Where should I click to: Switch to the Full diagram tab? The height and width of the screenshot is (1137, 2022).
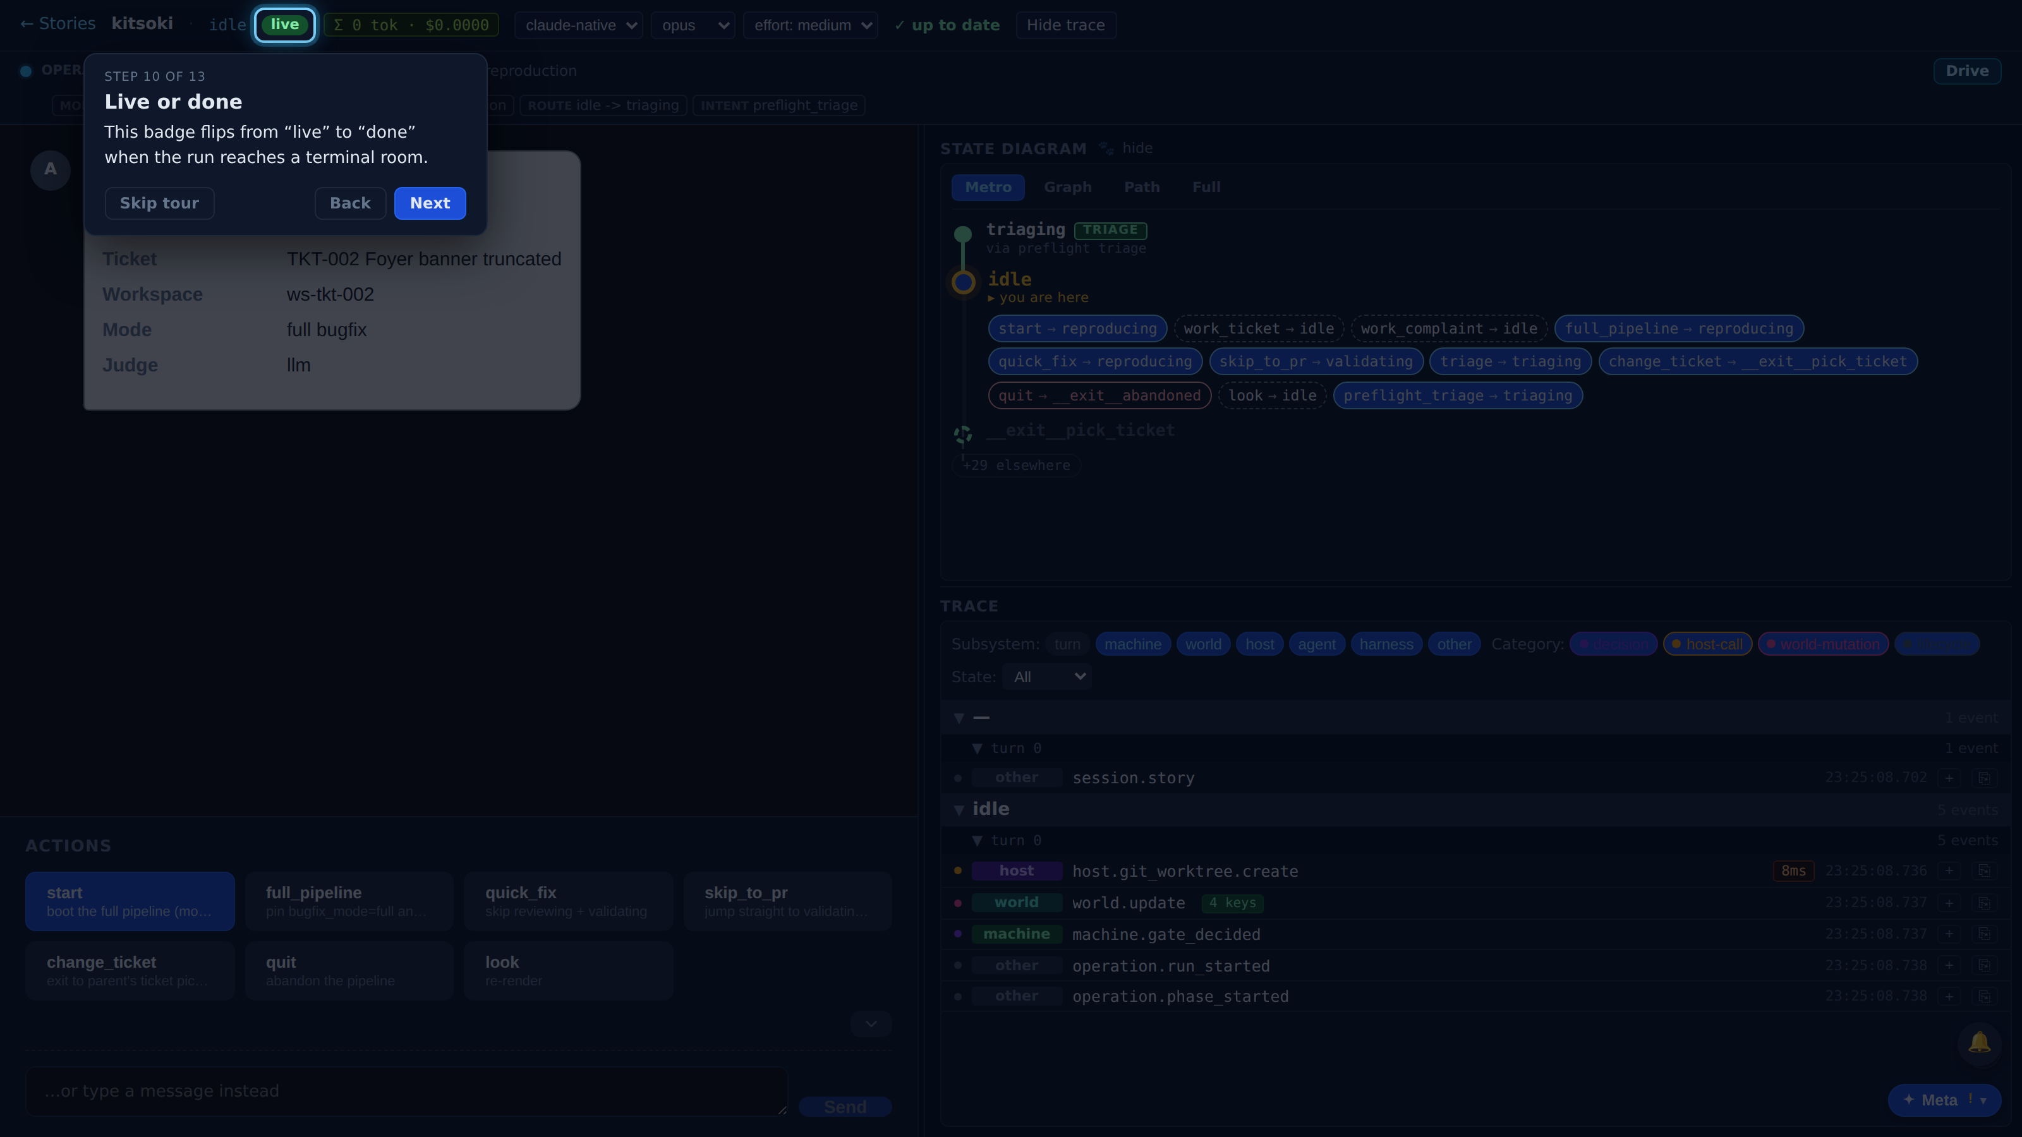[x=1206, y=188]
